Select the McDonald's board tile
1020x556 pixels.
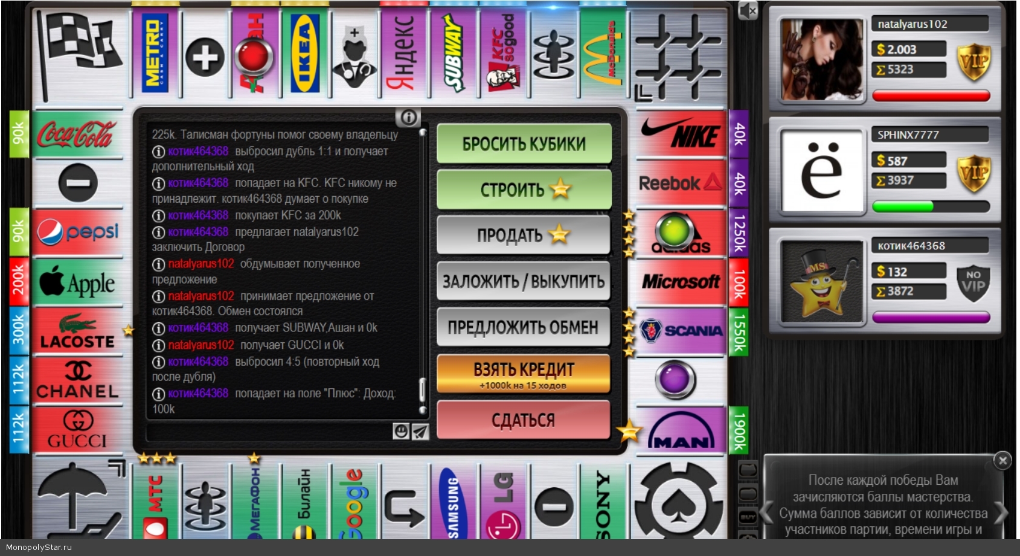tap(603, 54)
